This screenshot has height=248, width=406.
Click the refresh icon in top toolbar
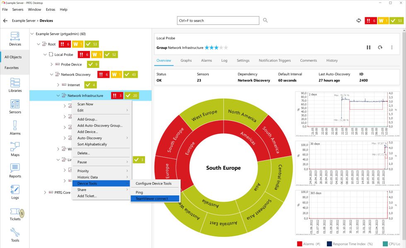click(359, 20)
